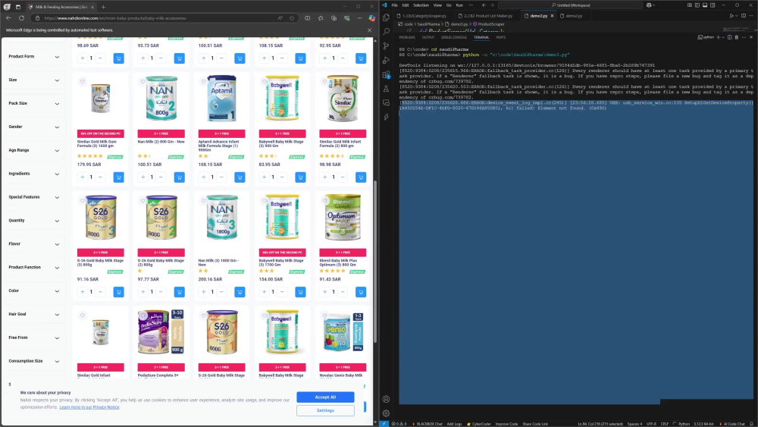This screenshot has width=758, height=427.
Task: Favorite Aptamil Advance Stage 1 heart
Action: (x=203, y=81)
